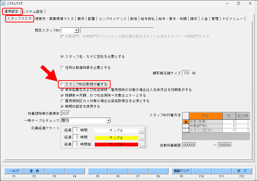Image resolution: width=258 pixels, height=181 pixels.
Task: Click the blank F5 function button
Action: pyautogui.click(x=98, y=171)
